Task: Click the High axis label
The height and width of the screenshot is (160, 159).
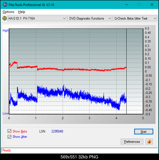Action: 6,30
